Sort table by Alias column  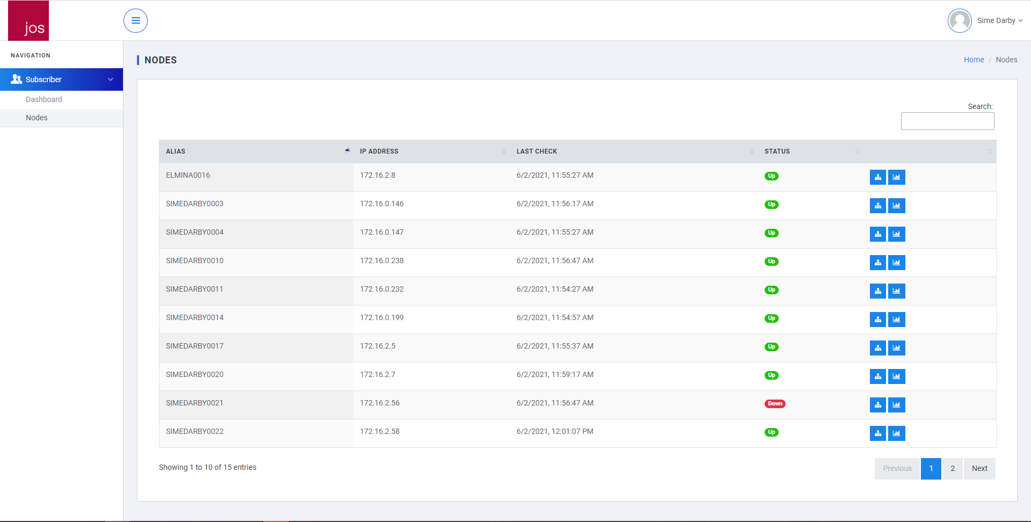pos(256,151)
